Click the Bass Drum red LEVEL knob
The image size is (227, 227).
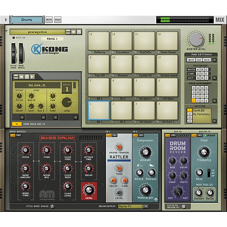click(89, 190)
